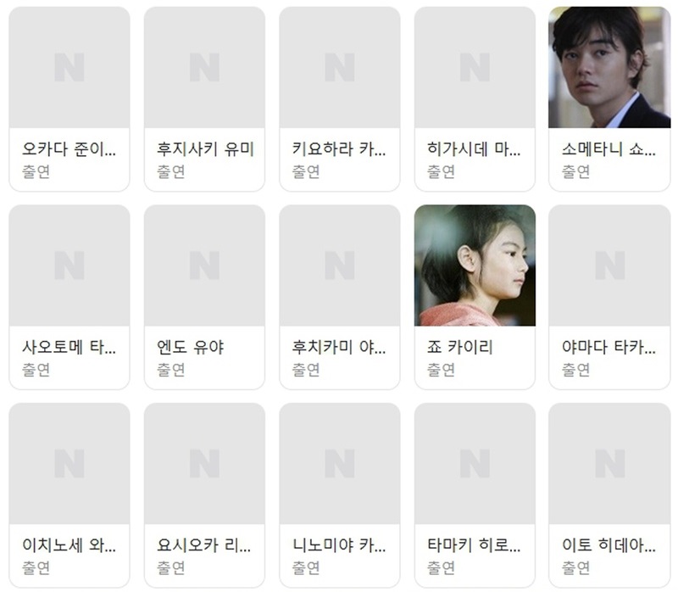Screen dimensions: 678x592
Task: Select the 이치노세 와... cast card
Action: tap(69, 495)
